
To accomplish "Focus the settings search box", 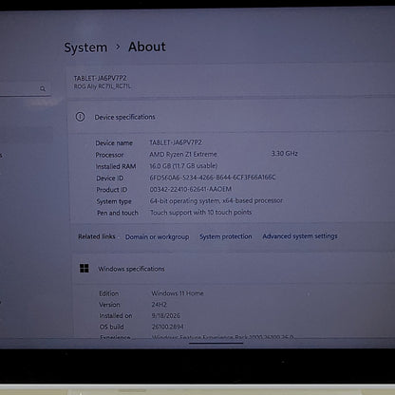I will click(25, 88).
